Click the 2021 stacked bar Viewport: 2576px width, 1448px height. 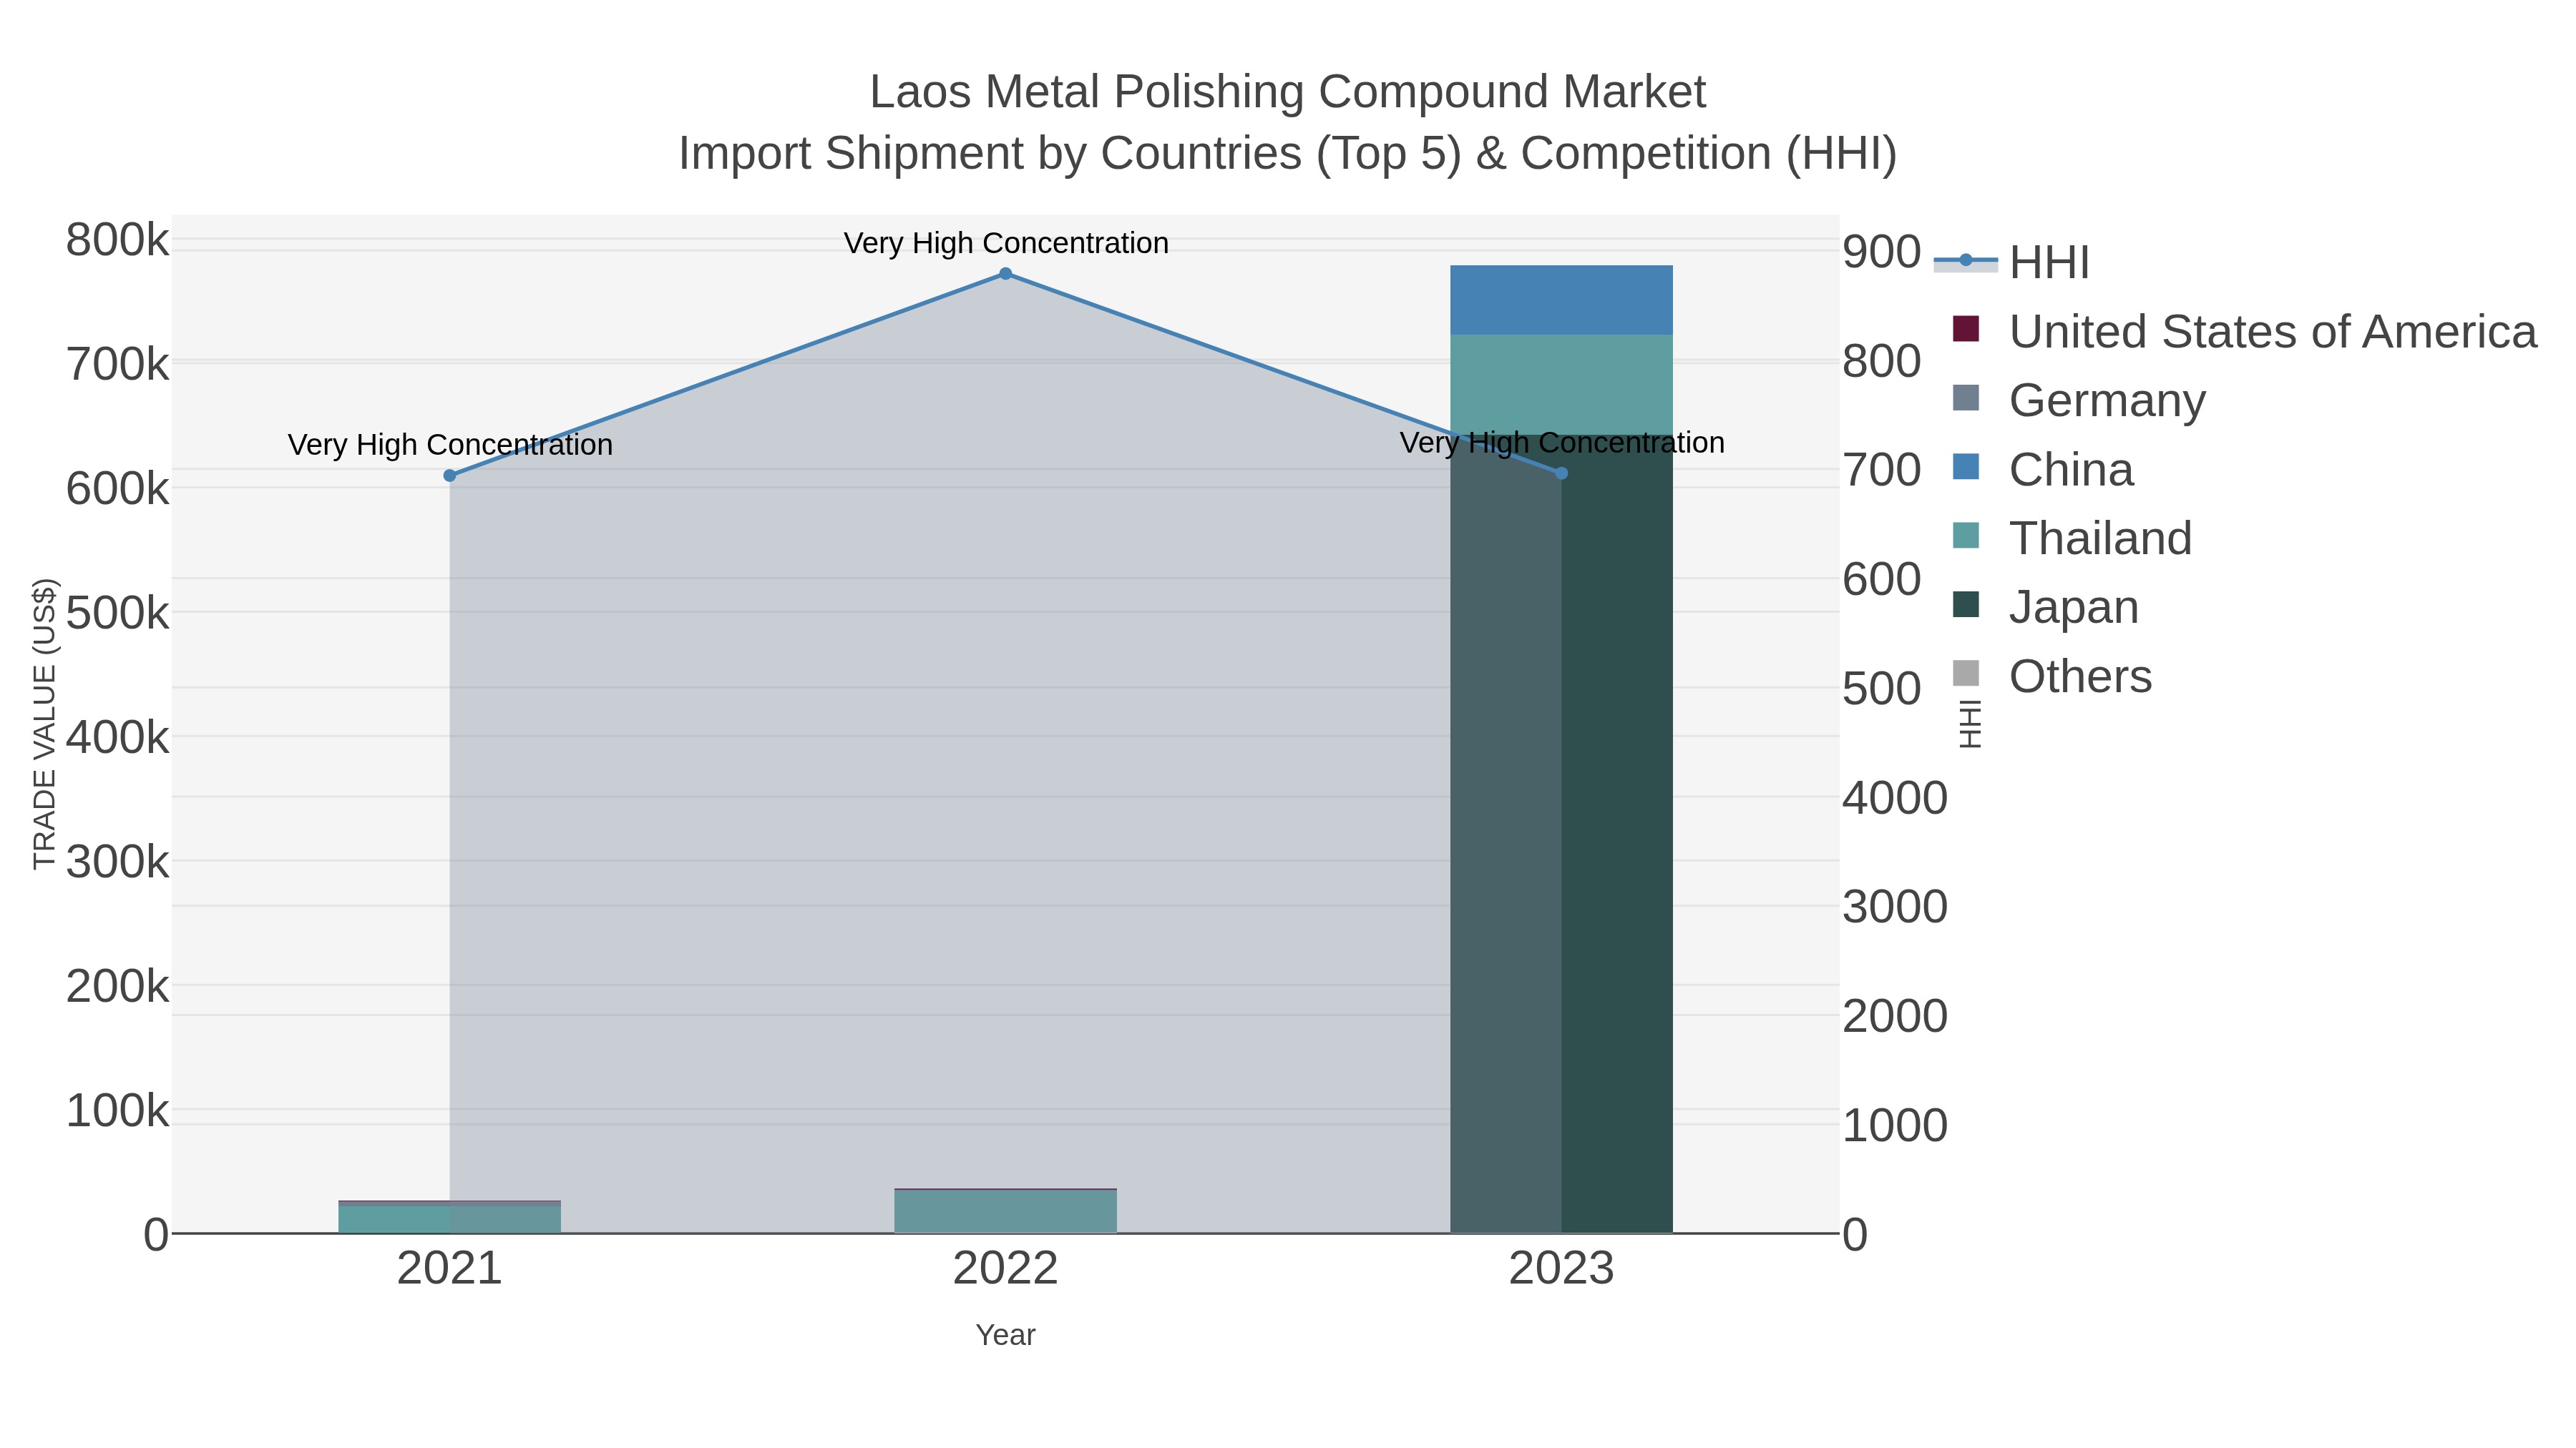(450, 1217)
